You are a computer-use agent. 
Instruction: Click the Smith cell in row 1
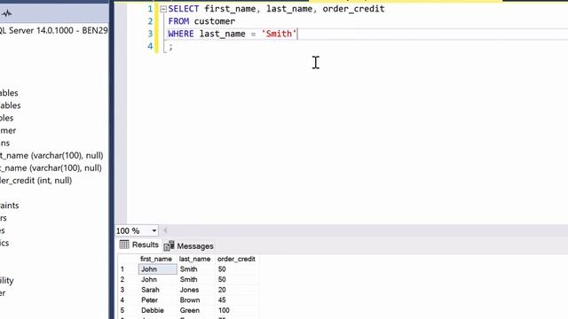click(196, 269)
